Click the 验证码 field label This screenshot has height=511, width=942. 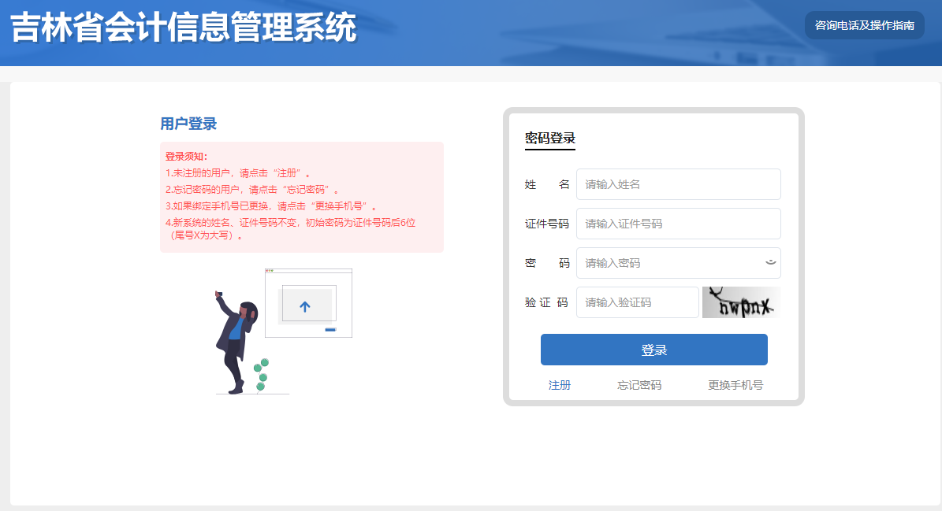pos(546,302)
